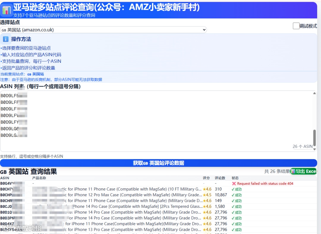Click instruction '支持批量查询，每行一个ASIN'
This screenshot has width=321, height=234.
(32, 61)
